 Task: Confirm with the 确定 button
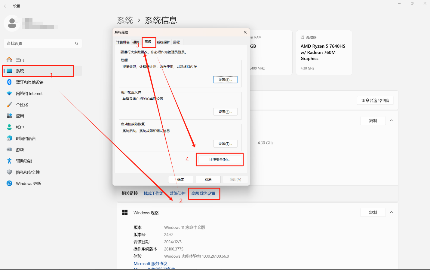click(181, 180)
